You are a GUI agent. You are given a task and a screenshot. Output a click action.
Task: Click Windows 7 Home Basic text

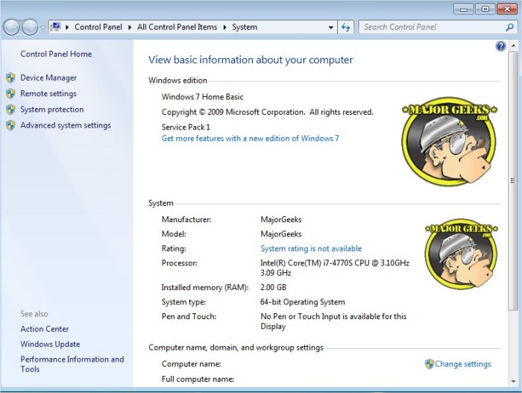point(202,97)
